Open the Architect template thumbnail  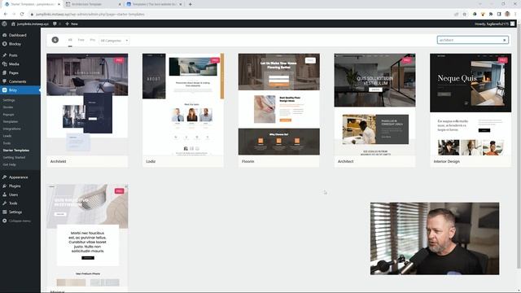374,105
